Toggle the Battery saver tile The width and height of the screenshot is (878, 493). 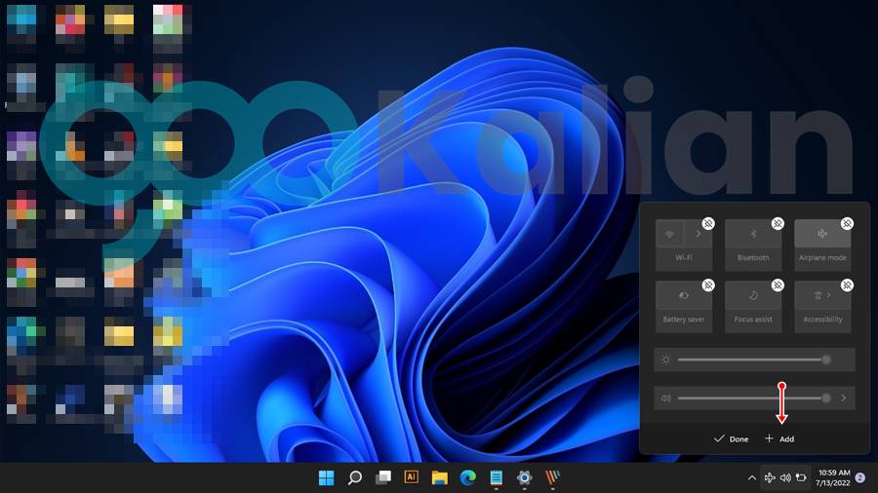[x=684, y=295]
